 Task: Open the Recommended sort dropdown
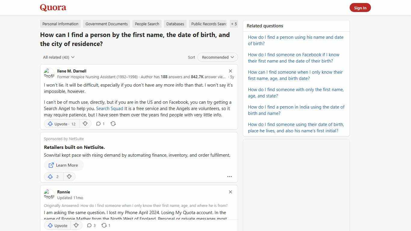coord(217,57)
